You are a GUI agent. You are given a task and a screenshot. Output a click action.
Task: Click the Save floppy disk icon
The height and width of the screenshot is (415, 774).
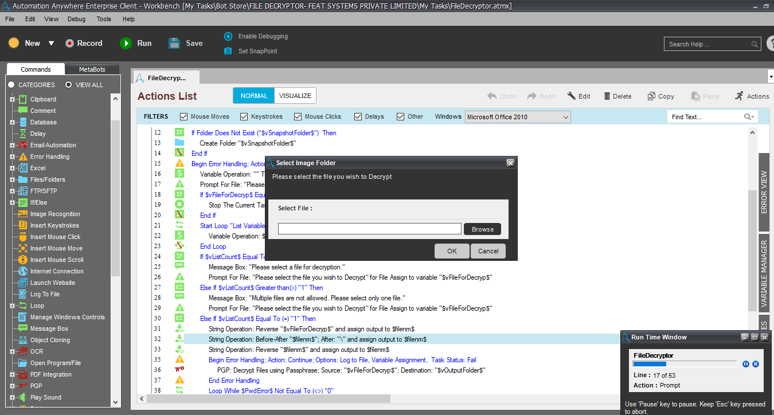pos(175,43)
